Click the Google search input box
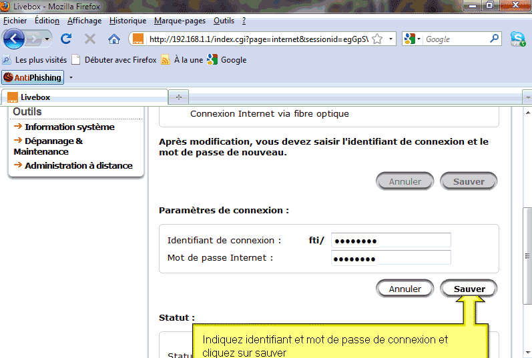 pos(457,39)
